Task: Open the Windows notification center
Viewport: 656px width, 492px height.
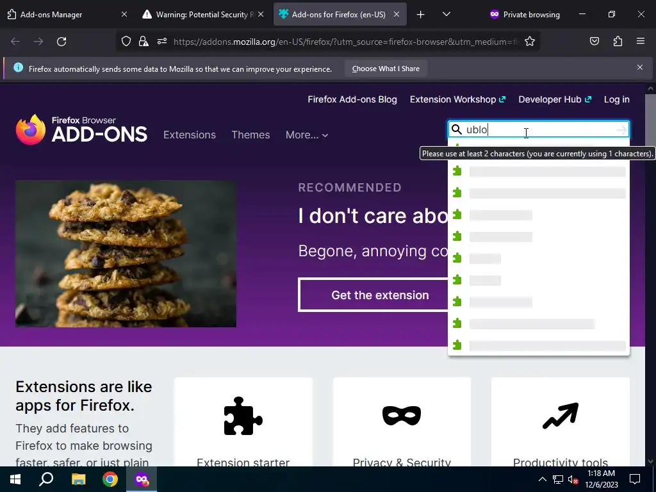Action: click(x=635, y=479)
